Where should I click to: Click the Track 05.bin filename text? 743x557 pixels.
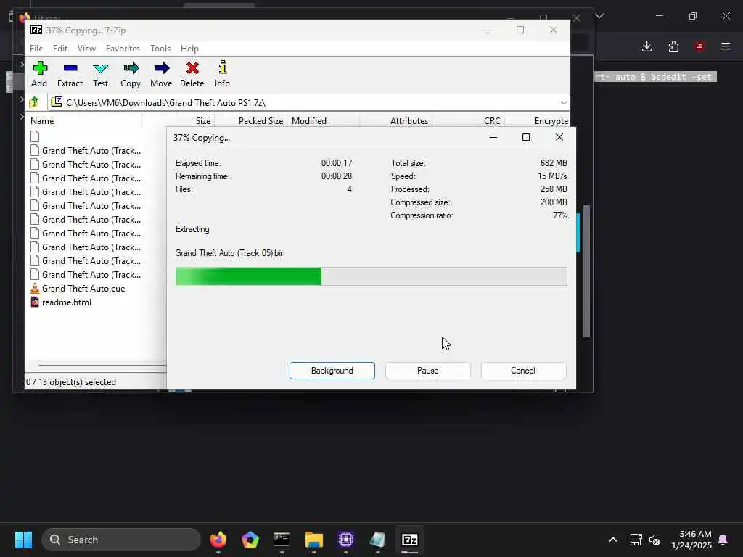pos(230,253)
